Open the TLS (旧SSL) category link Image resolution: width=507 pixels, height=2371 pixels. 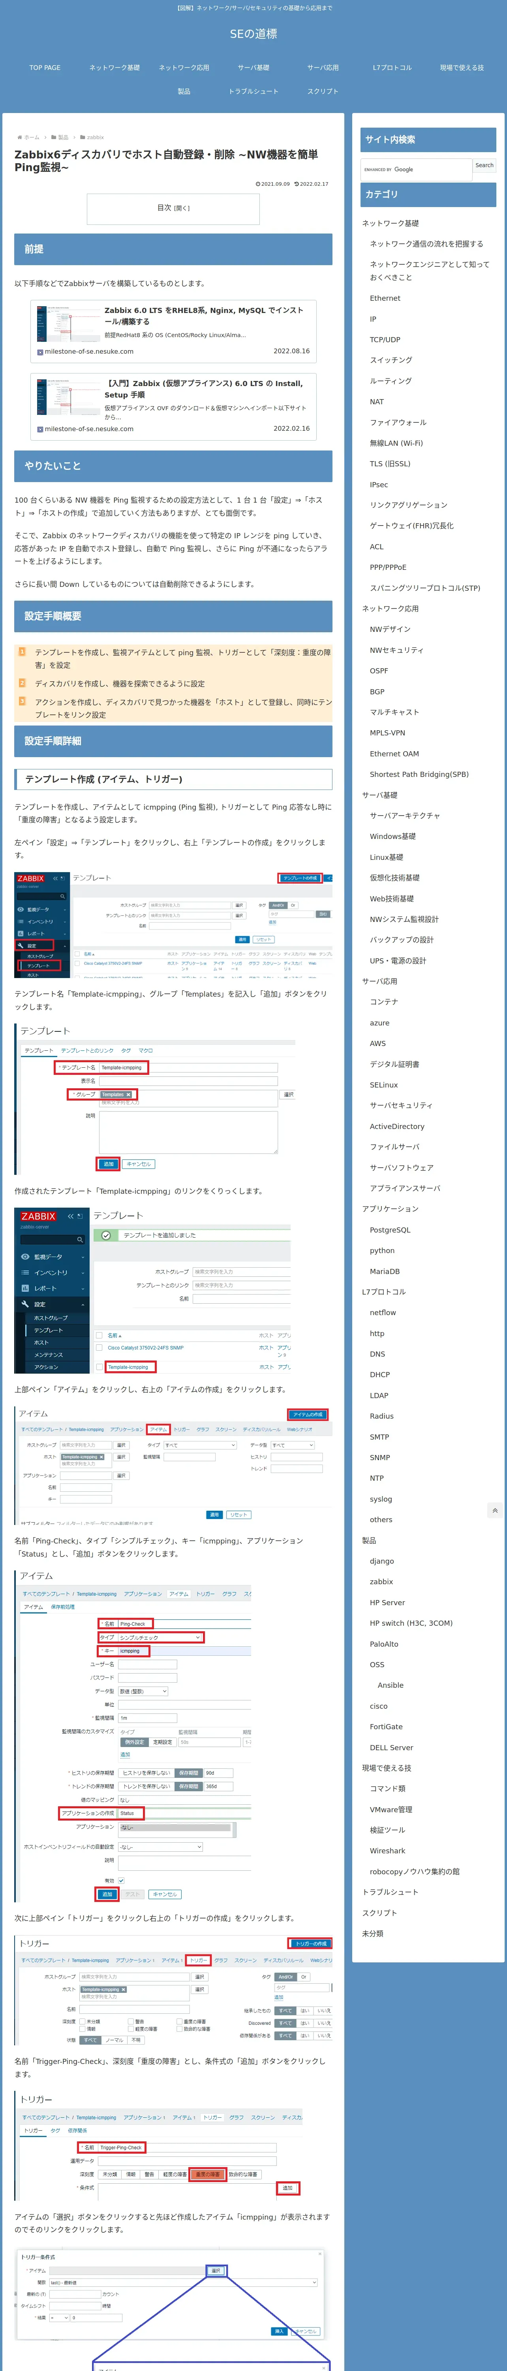(390, 464)
